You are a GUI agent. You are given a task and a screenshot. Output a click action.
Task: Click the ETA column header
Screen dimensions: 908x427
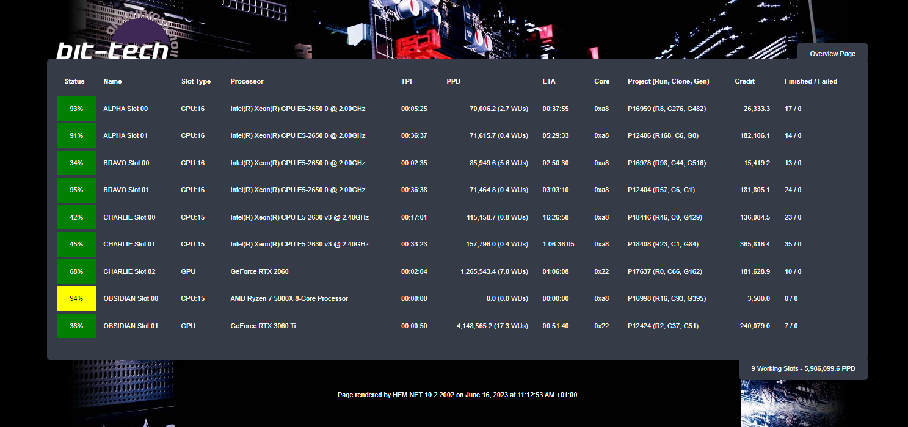pyautogui.click(x=549, y=81)
